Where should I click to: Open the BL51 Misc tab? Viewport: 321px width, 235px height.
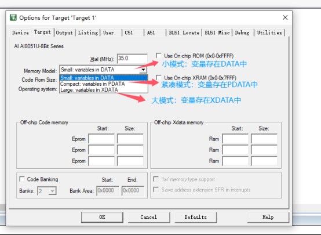click(217, 32)
